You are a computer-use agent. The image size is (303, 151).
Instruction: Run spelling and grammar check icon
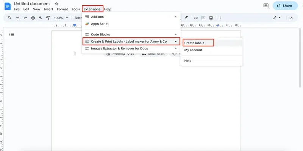[x=41, y=18]
